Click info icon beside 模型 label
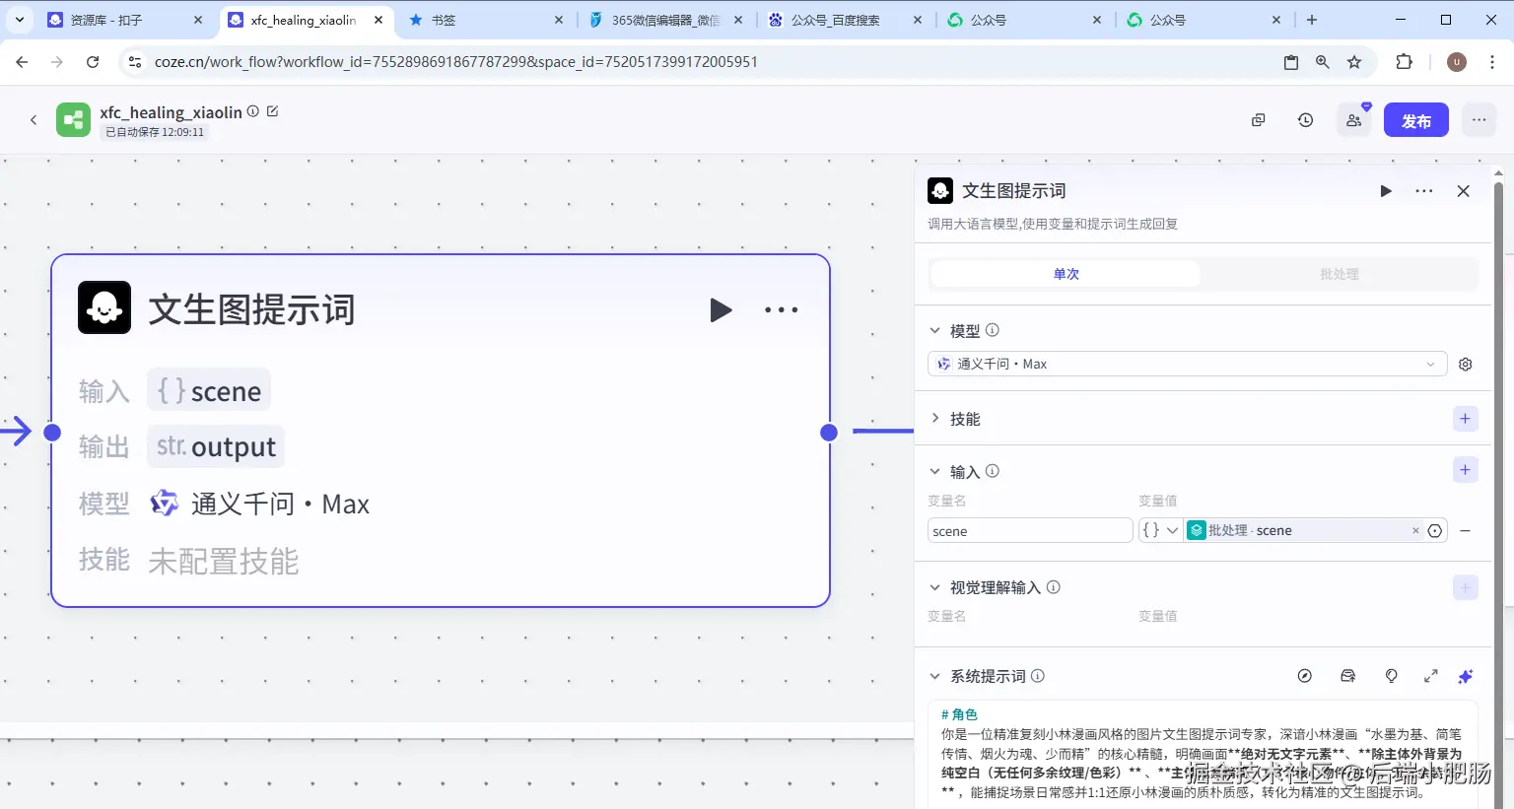Image resolution: width=1514 pixels, height=809 pixels. pyautogui.click(x=993, y=330)
